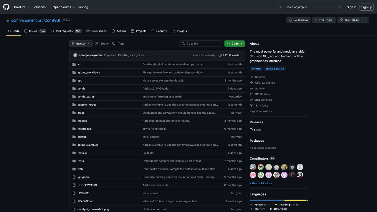Click the JavaScript segment of languages bar

point(295,201)
